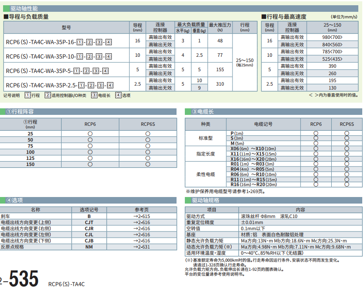Select the '0.1mm以下' backlash value
The image size is (364, 287).
253,228
